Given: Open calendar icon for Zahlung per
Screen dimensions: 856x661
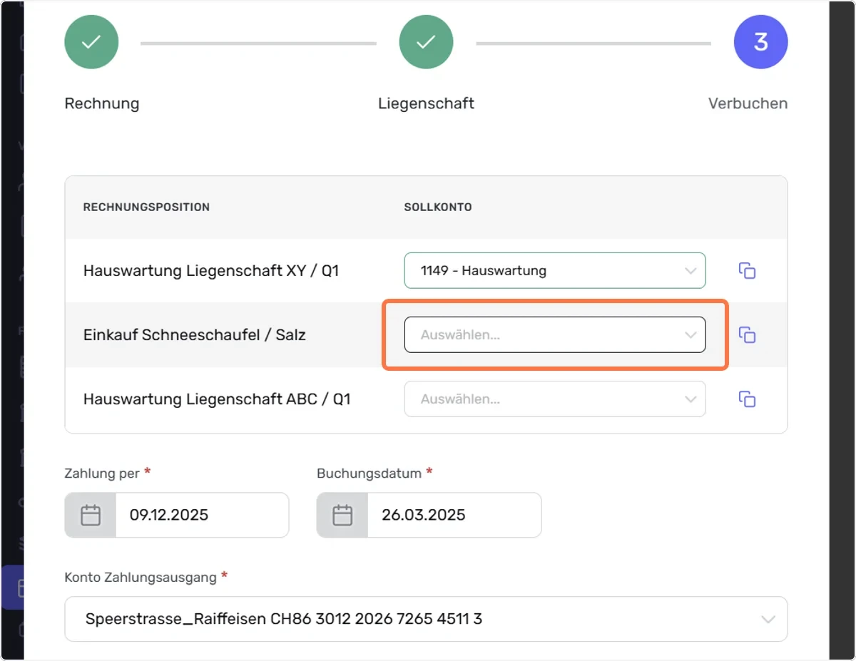Looking at the screenshot, I should tap(91, 515).
